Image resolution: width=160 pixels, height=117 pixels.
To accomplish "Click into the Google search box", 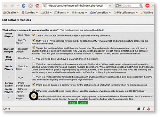I will [130, 5].
